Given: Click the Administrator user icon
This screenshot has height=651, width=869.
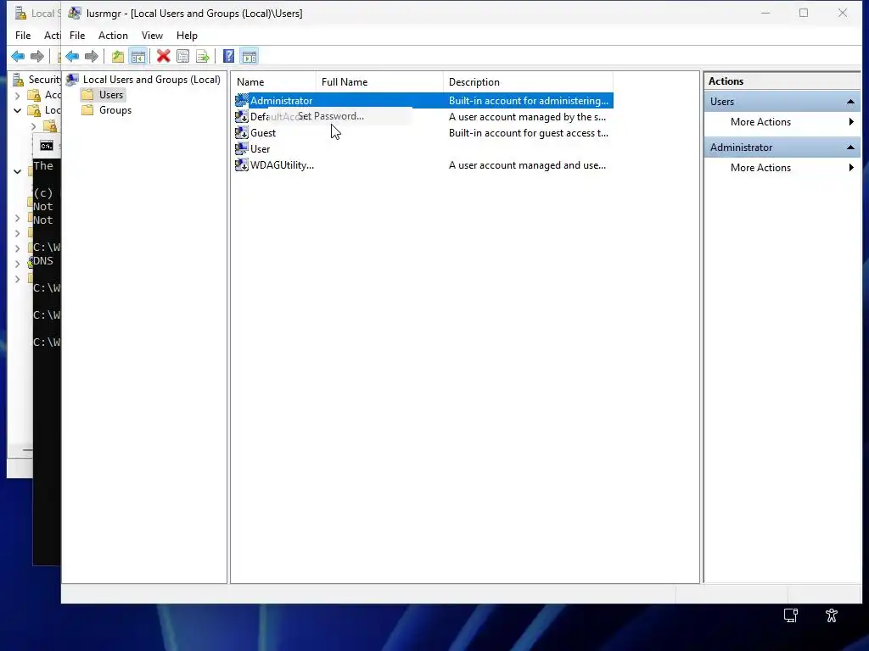Looking at the screenshot, I should click(x=242, y=100).
